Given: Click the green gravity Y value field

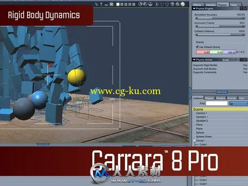Looking at the screenshot, I should [x=217, y=52].
